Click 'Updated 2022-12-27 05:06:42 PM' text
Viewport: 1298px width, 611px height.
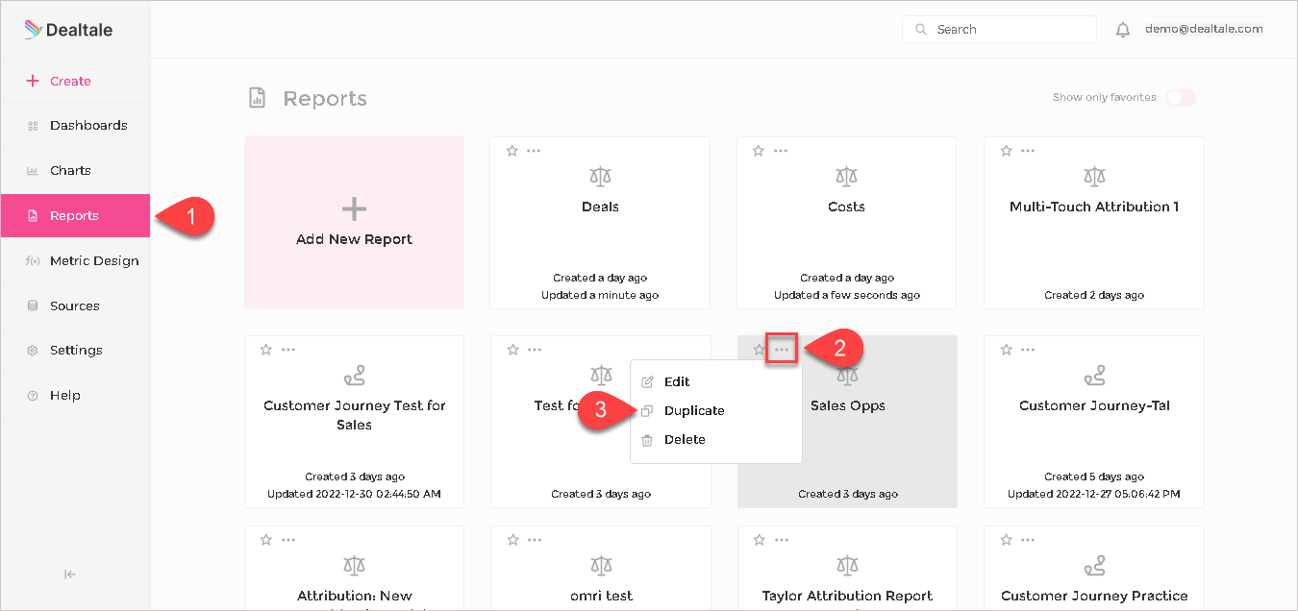click(1093, 494)
